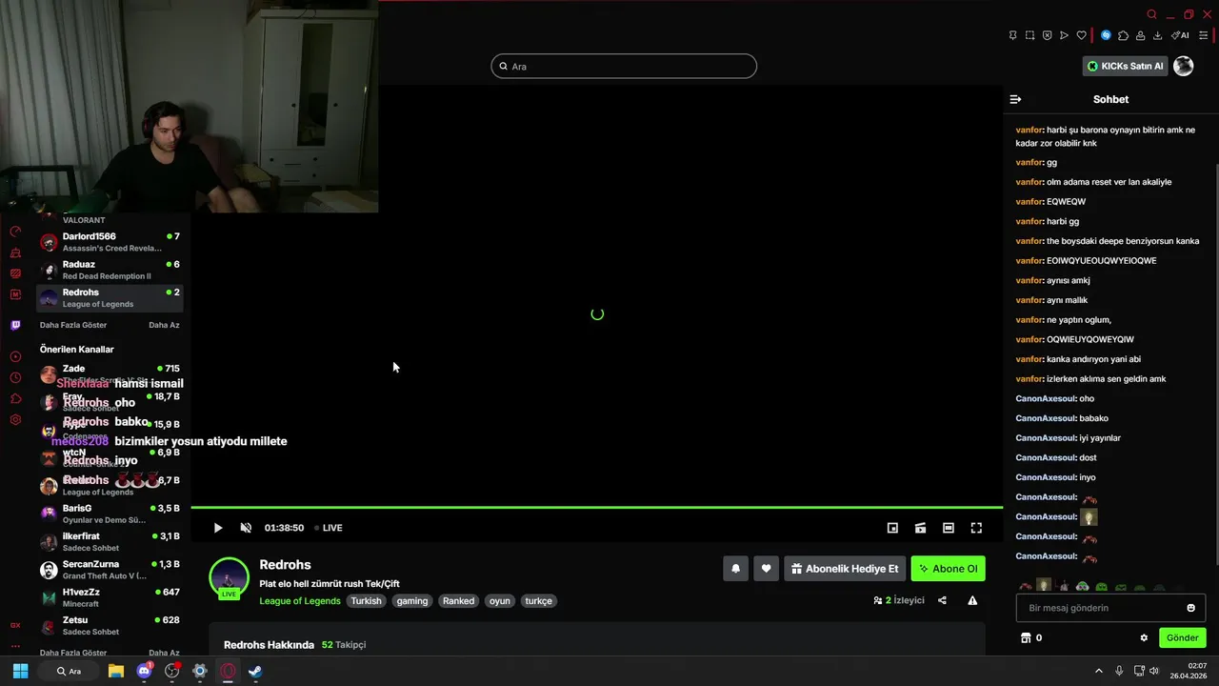Open BarisG recommended channel
Viewport: 1219px width, 686px height.
(x=110, y=514)
